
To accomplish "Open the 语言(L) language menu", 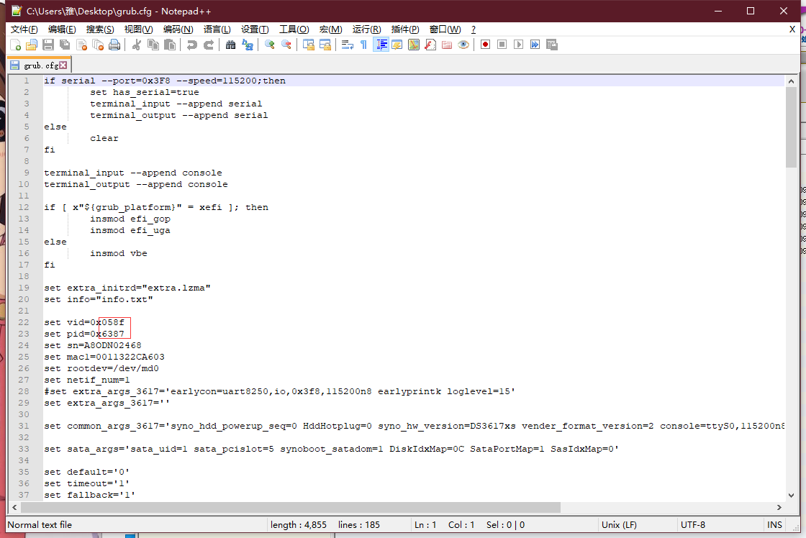I will pyautogui.click(x=217, y=29).
